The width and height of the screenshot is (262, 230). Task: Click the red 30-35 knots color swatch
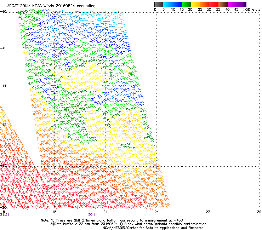click(x=214, y=4)
